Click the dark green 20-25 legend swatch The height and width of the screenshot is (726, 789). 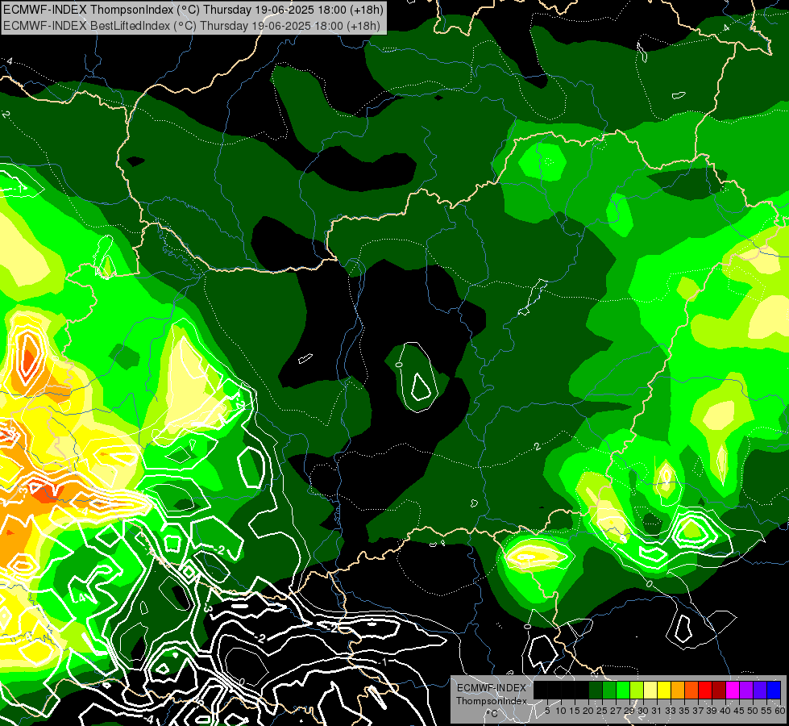click(x=596, y=690)
